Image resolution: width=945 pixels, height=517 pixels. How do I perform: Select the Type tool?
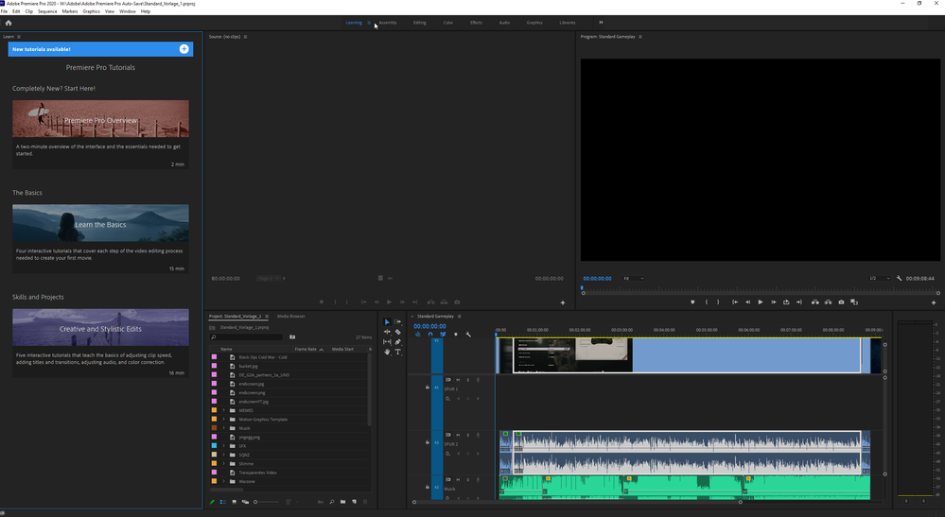(x=397, y=352)
